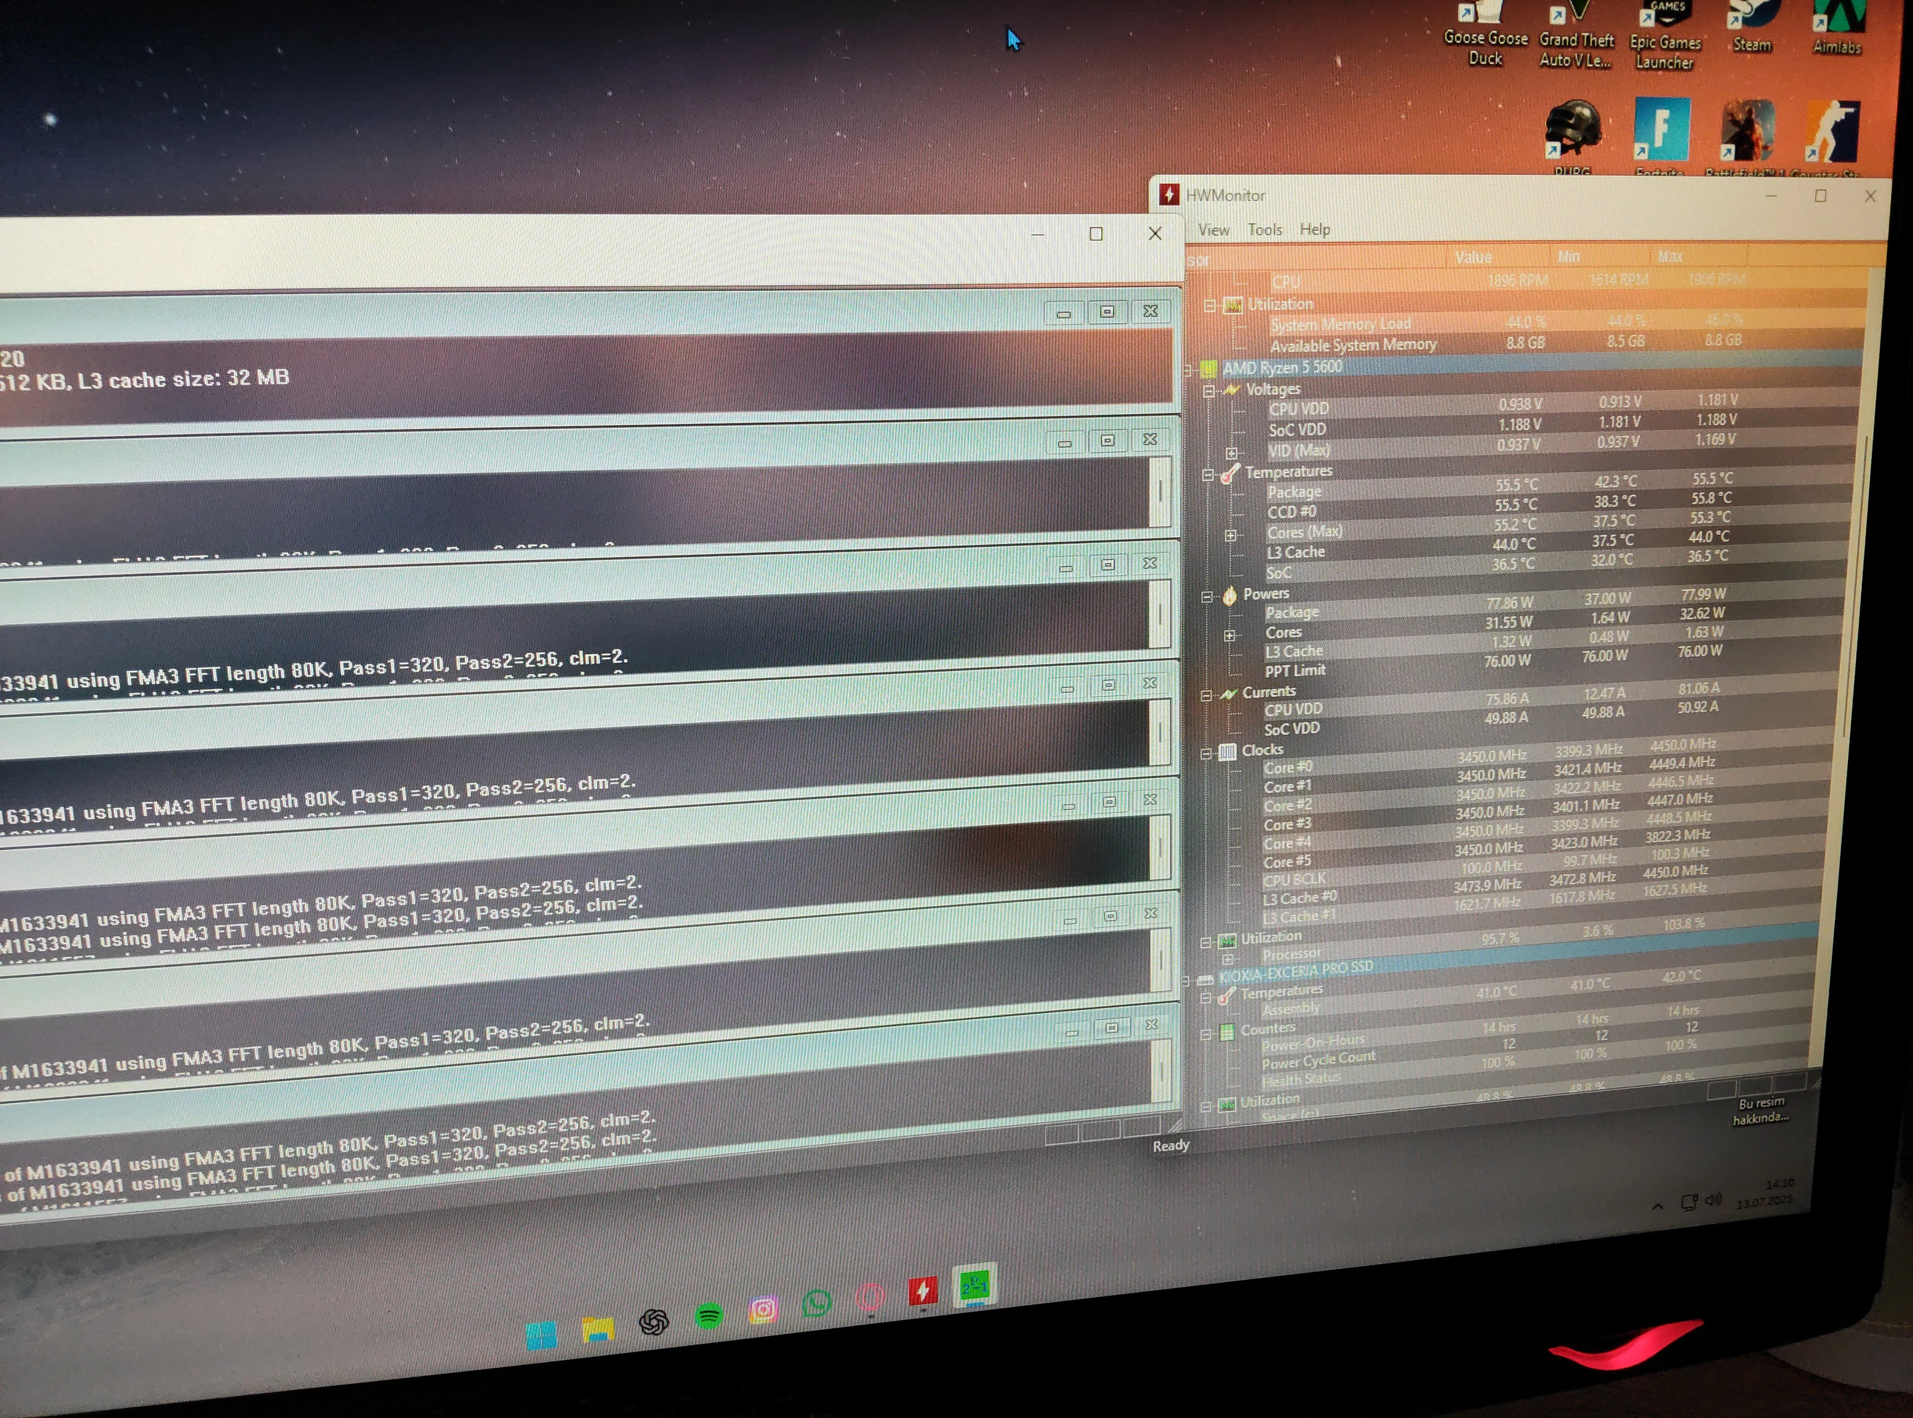Open the Help menu in HWMonitor

pyautogui.click(x=1315, y=229)
